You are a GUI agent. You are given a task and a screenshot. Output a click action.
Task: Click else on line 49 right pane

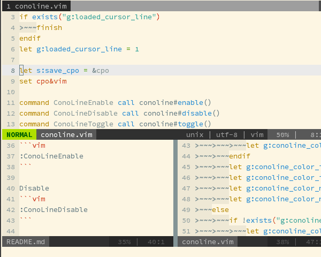220,210
